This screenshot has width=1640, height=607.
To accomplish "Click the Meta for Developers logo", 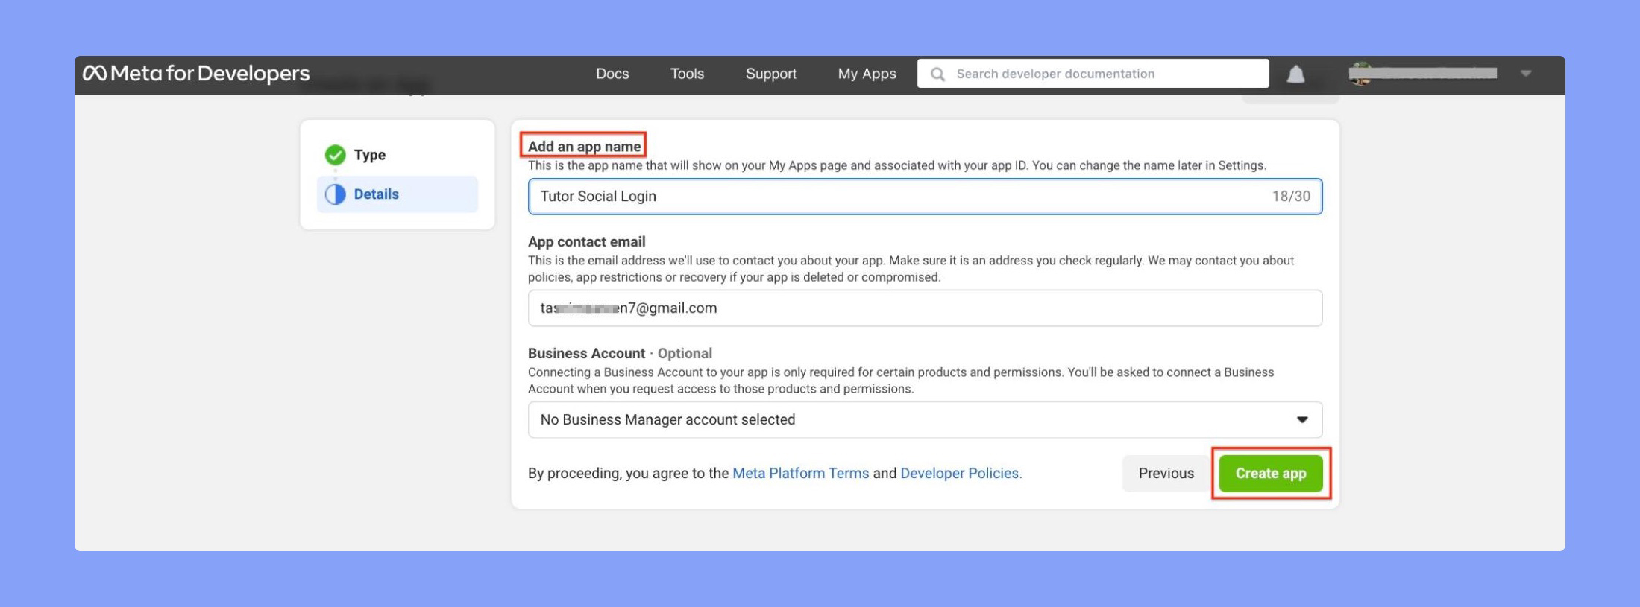I will click(196, 73).
